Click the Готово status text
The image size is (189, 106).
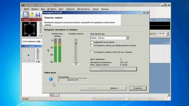pyautogui.click(x=25, y=99)
